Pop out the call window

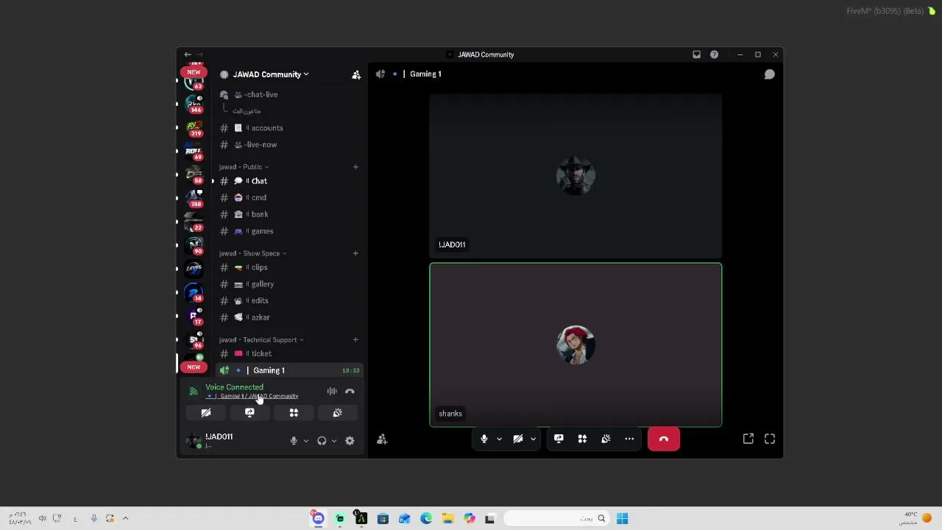pyautogui.click(x=748, y=439)
